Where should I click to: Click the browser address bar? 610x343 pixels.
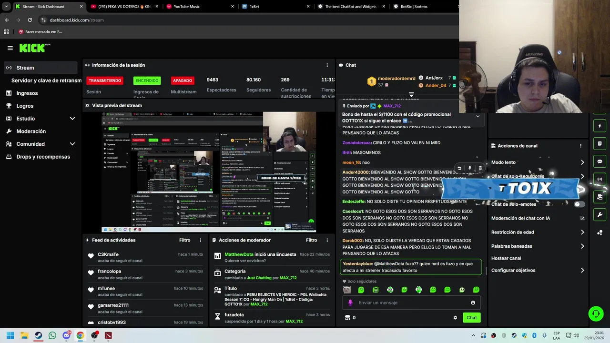(x=248, y=20)
